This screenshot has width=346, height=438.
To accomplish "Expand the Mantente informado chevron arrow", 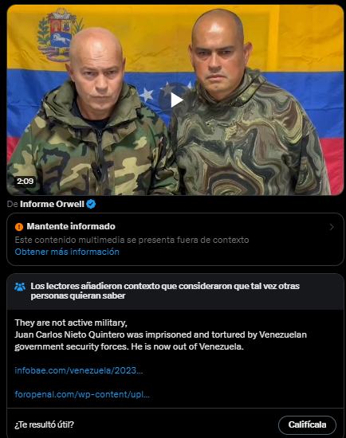I will 332,227.
